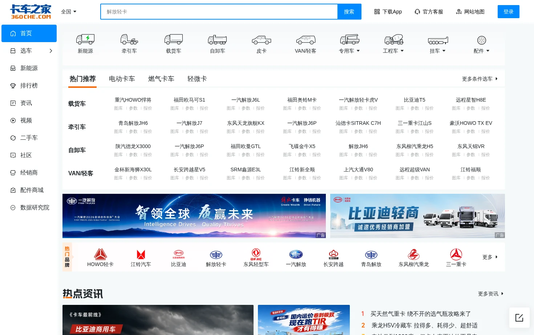Expand the 选车 sidebar submenu arrow
This screenshot has width=534, height=335.
51,51
